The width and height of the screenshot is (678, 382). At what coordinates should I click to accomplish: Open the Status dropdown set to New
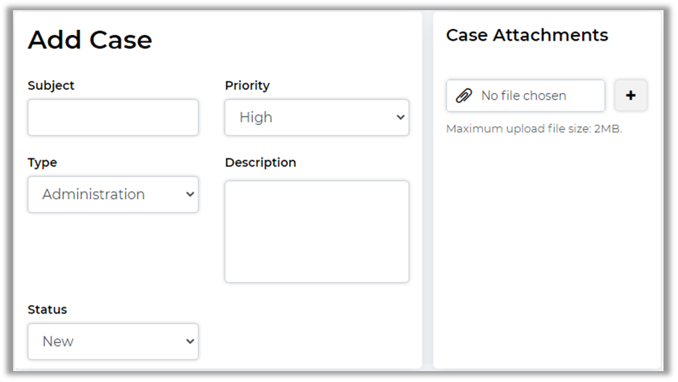(x=113, y=341)
